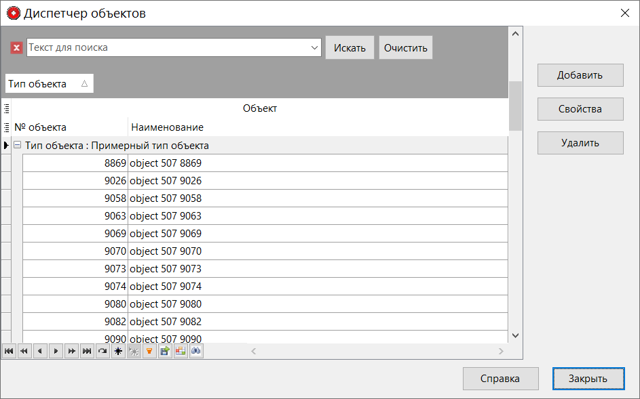Open the filter funnel icon
The width and height of the screenshot is (640, 399).
click(x=149, y=351)
